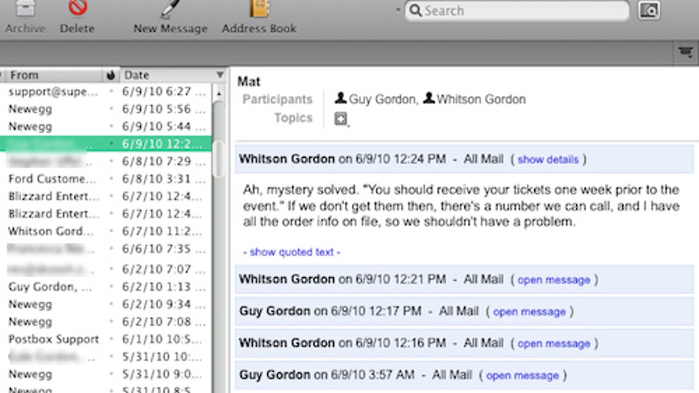699x393 pixels.
Task: Click the 5/31/10 10:... message date
Action: tap(162, 357)
